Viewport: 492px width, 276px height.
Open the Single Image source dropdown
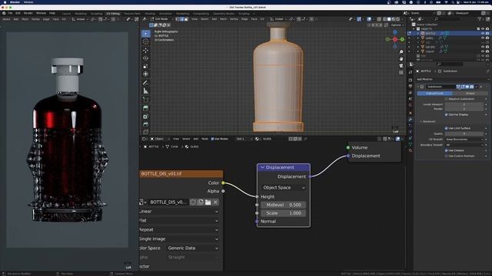pyautogui.click(x=179, y=238)
